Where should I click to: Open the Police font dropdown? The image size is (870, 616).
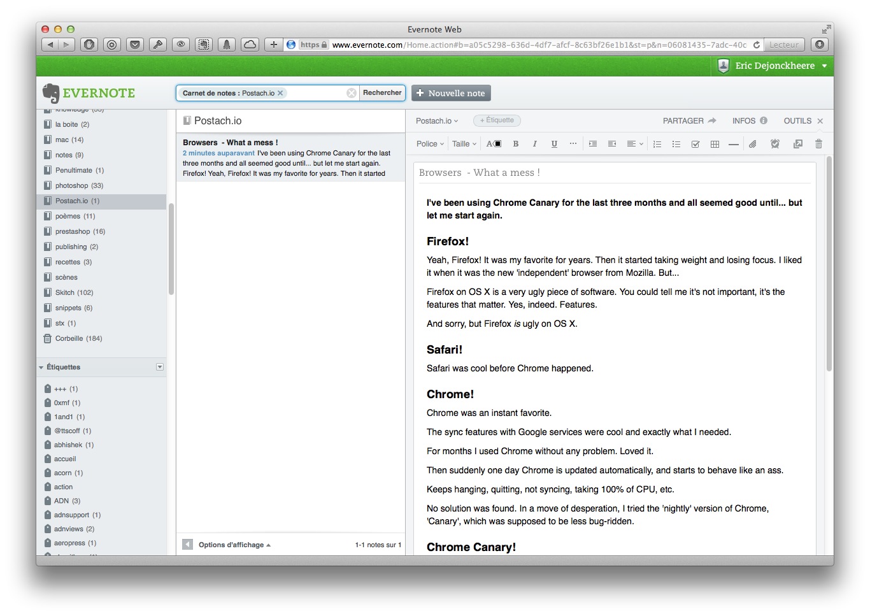430,144
